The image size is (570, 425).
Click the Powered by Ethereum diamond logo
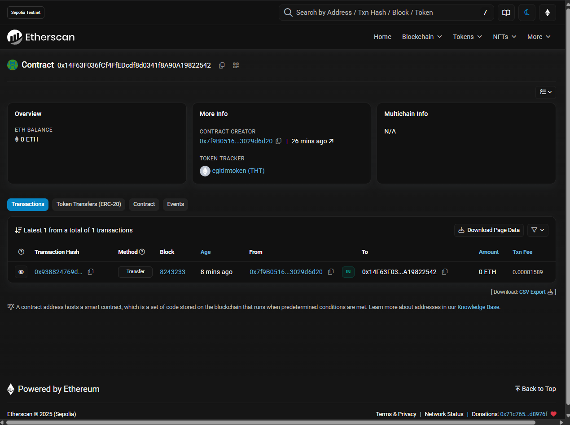point(11,389)
